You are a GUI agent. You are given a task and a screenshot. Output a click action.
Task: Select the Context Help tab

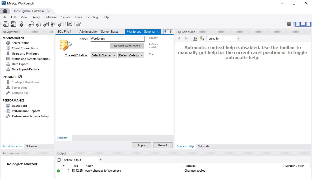[x=185, y=146]
